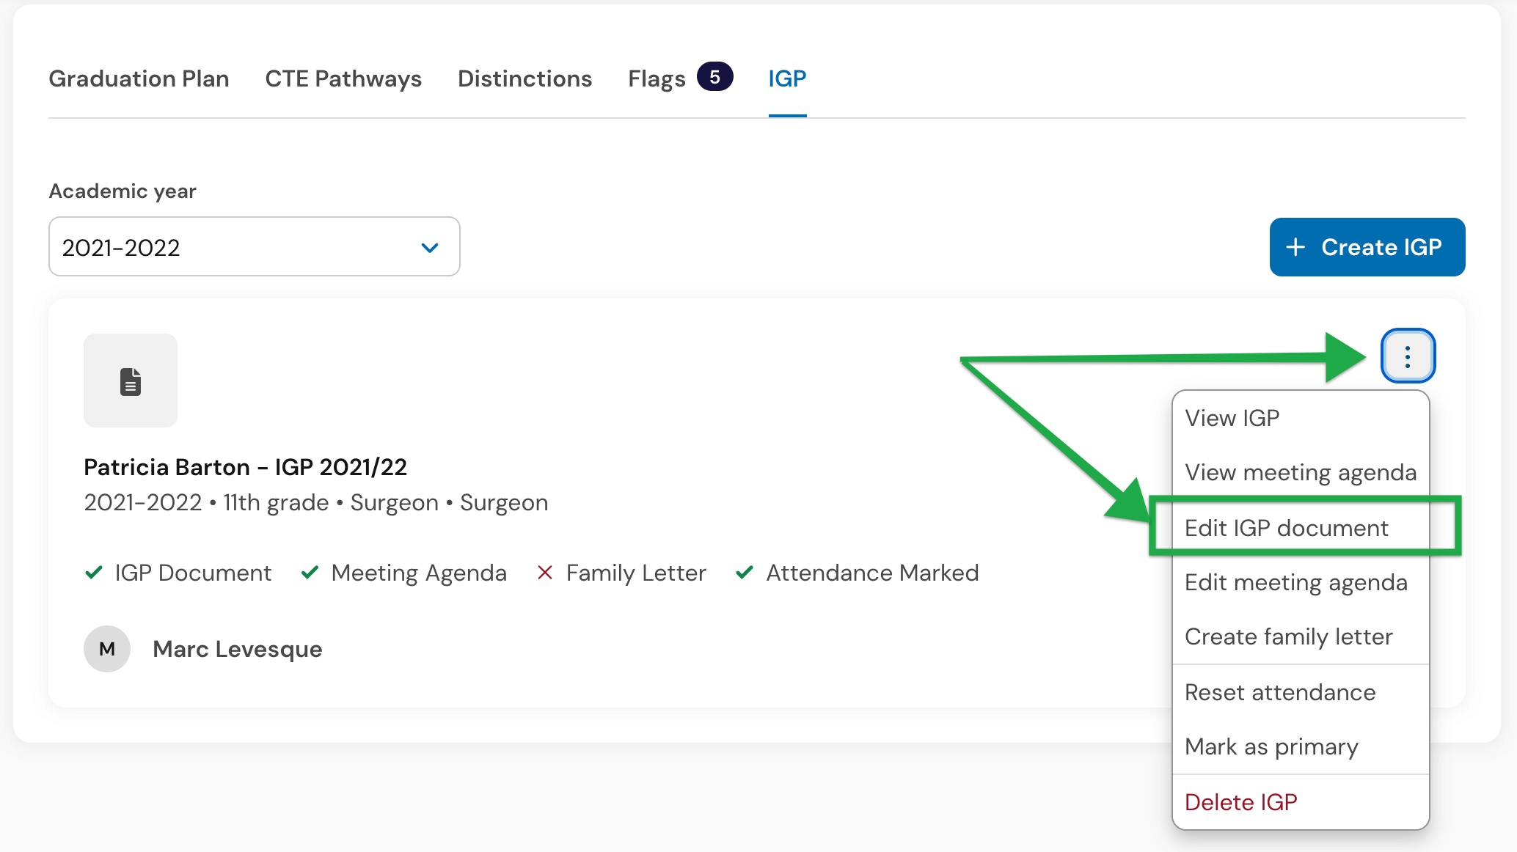Select Create family letter menu entry
The width and height of the screenshot is (1517, 852).
(x=1301, y=636)
